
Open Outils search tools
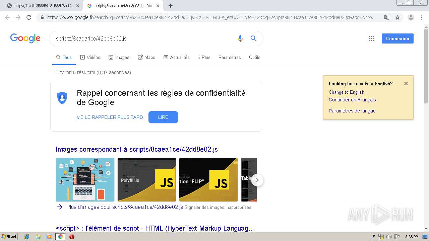point(254,57)
